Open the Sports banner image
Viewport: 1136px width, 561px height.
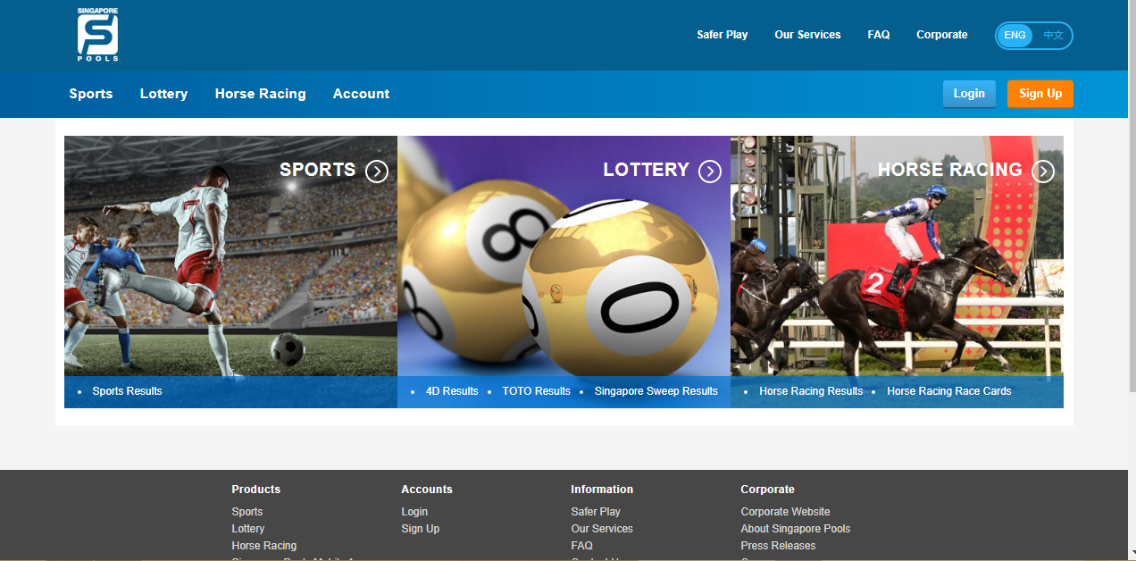(230, 272)
